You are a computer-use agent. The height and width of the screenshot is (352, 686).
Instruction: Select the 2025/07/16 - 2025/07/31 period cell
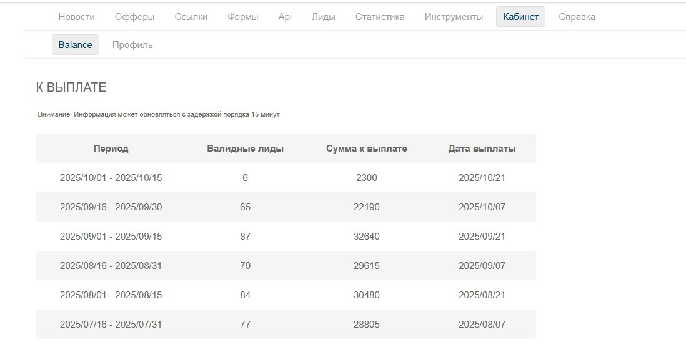[x=111, y=325]
